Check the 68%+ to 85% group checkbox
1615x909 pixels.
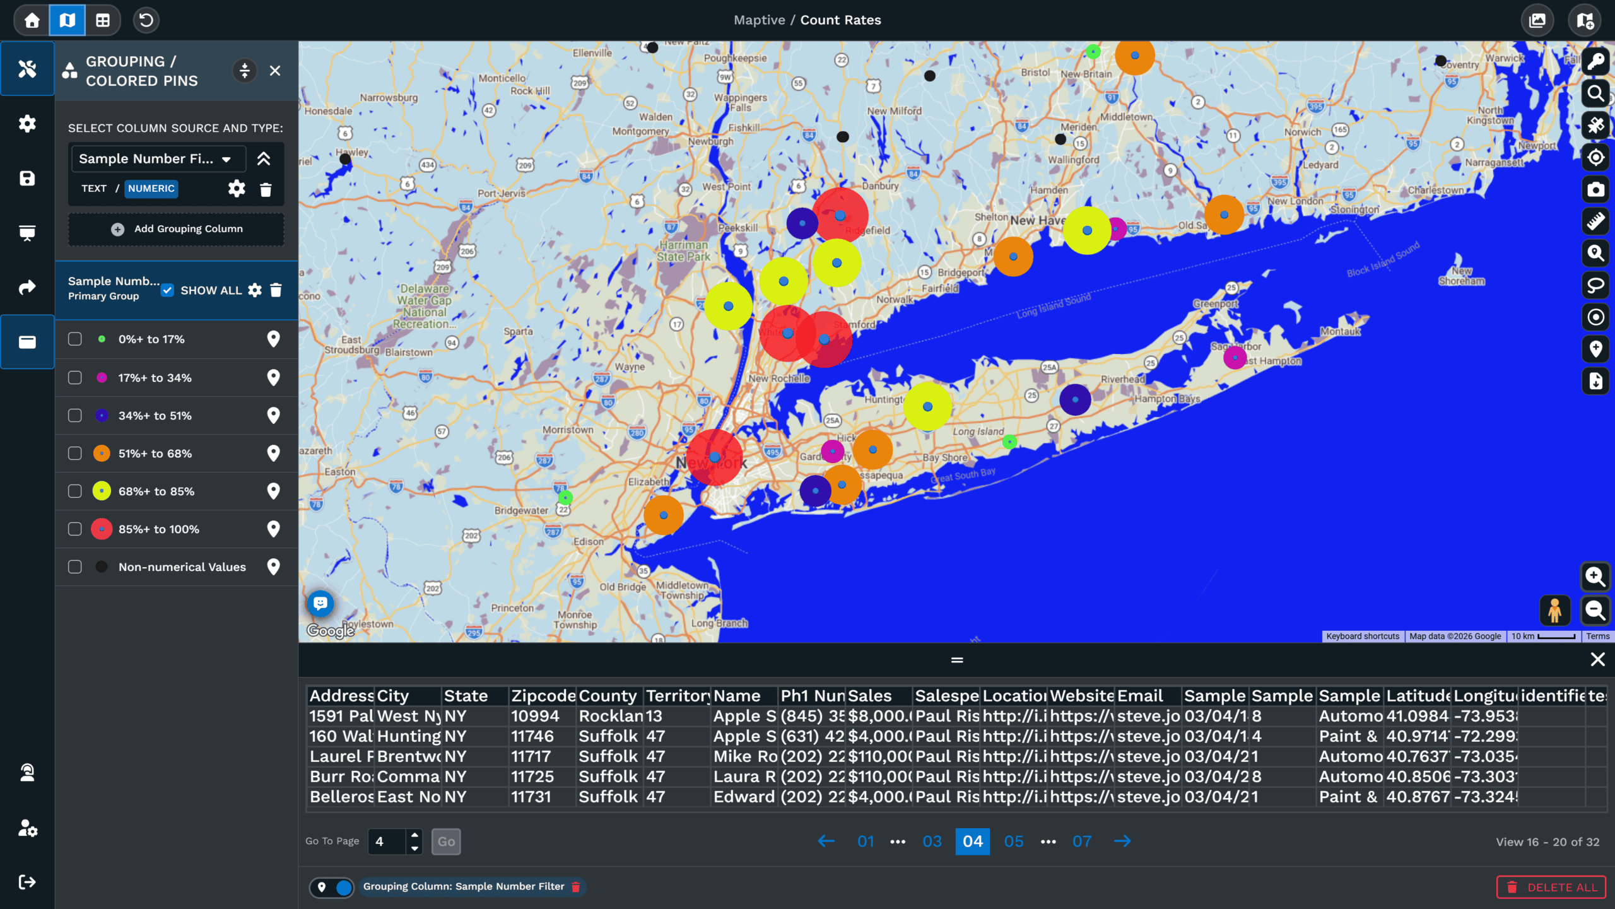[75, 491]
